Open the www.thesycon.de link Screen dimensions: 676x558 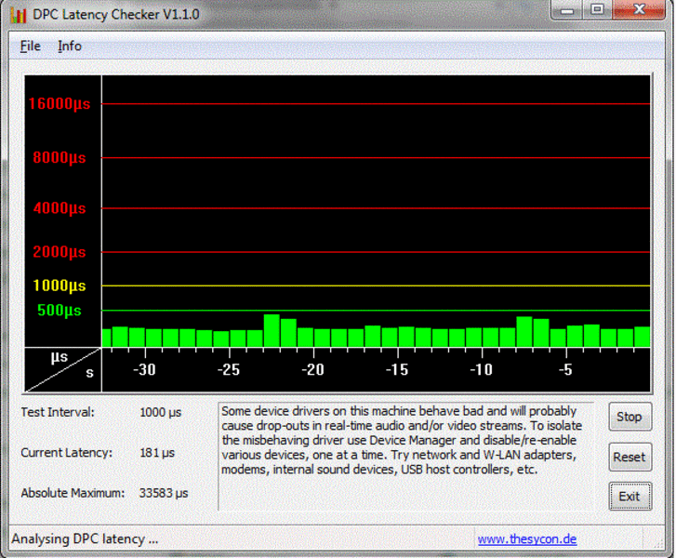coord(527,539)
